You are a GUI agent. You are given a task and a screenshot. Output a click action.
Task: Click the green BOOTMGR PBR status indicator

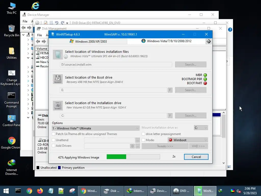(x=205, y=79)
